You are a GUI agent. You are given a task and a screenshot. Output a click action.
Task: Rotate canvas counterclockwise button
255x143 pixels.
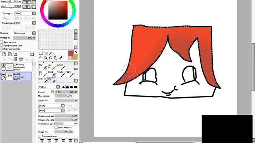tap(25, 7)
